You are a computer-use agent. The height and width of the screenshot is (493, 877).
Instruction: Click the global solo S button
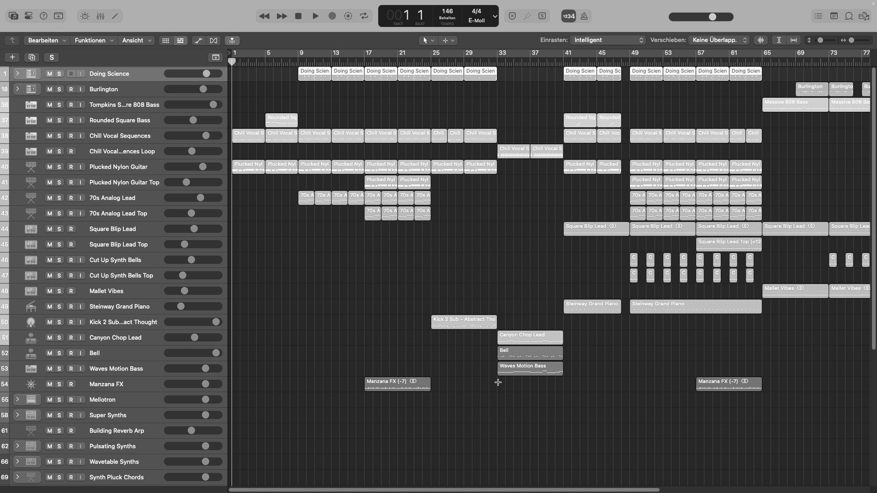pyautogui.click(x=52, y=58)
